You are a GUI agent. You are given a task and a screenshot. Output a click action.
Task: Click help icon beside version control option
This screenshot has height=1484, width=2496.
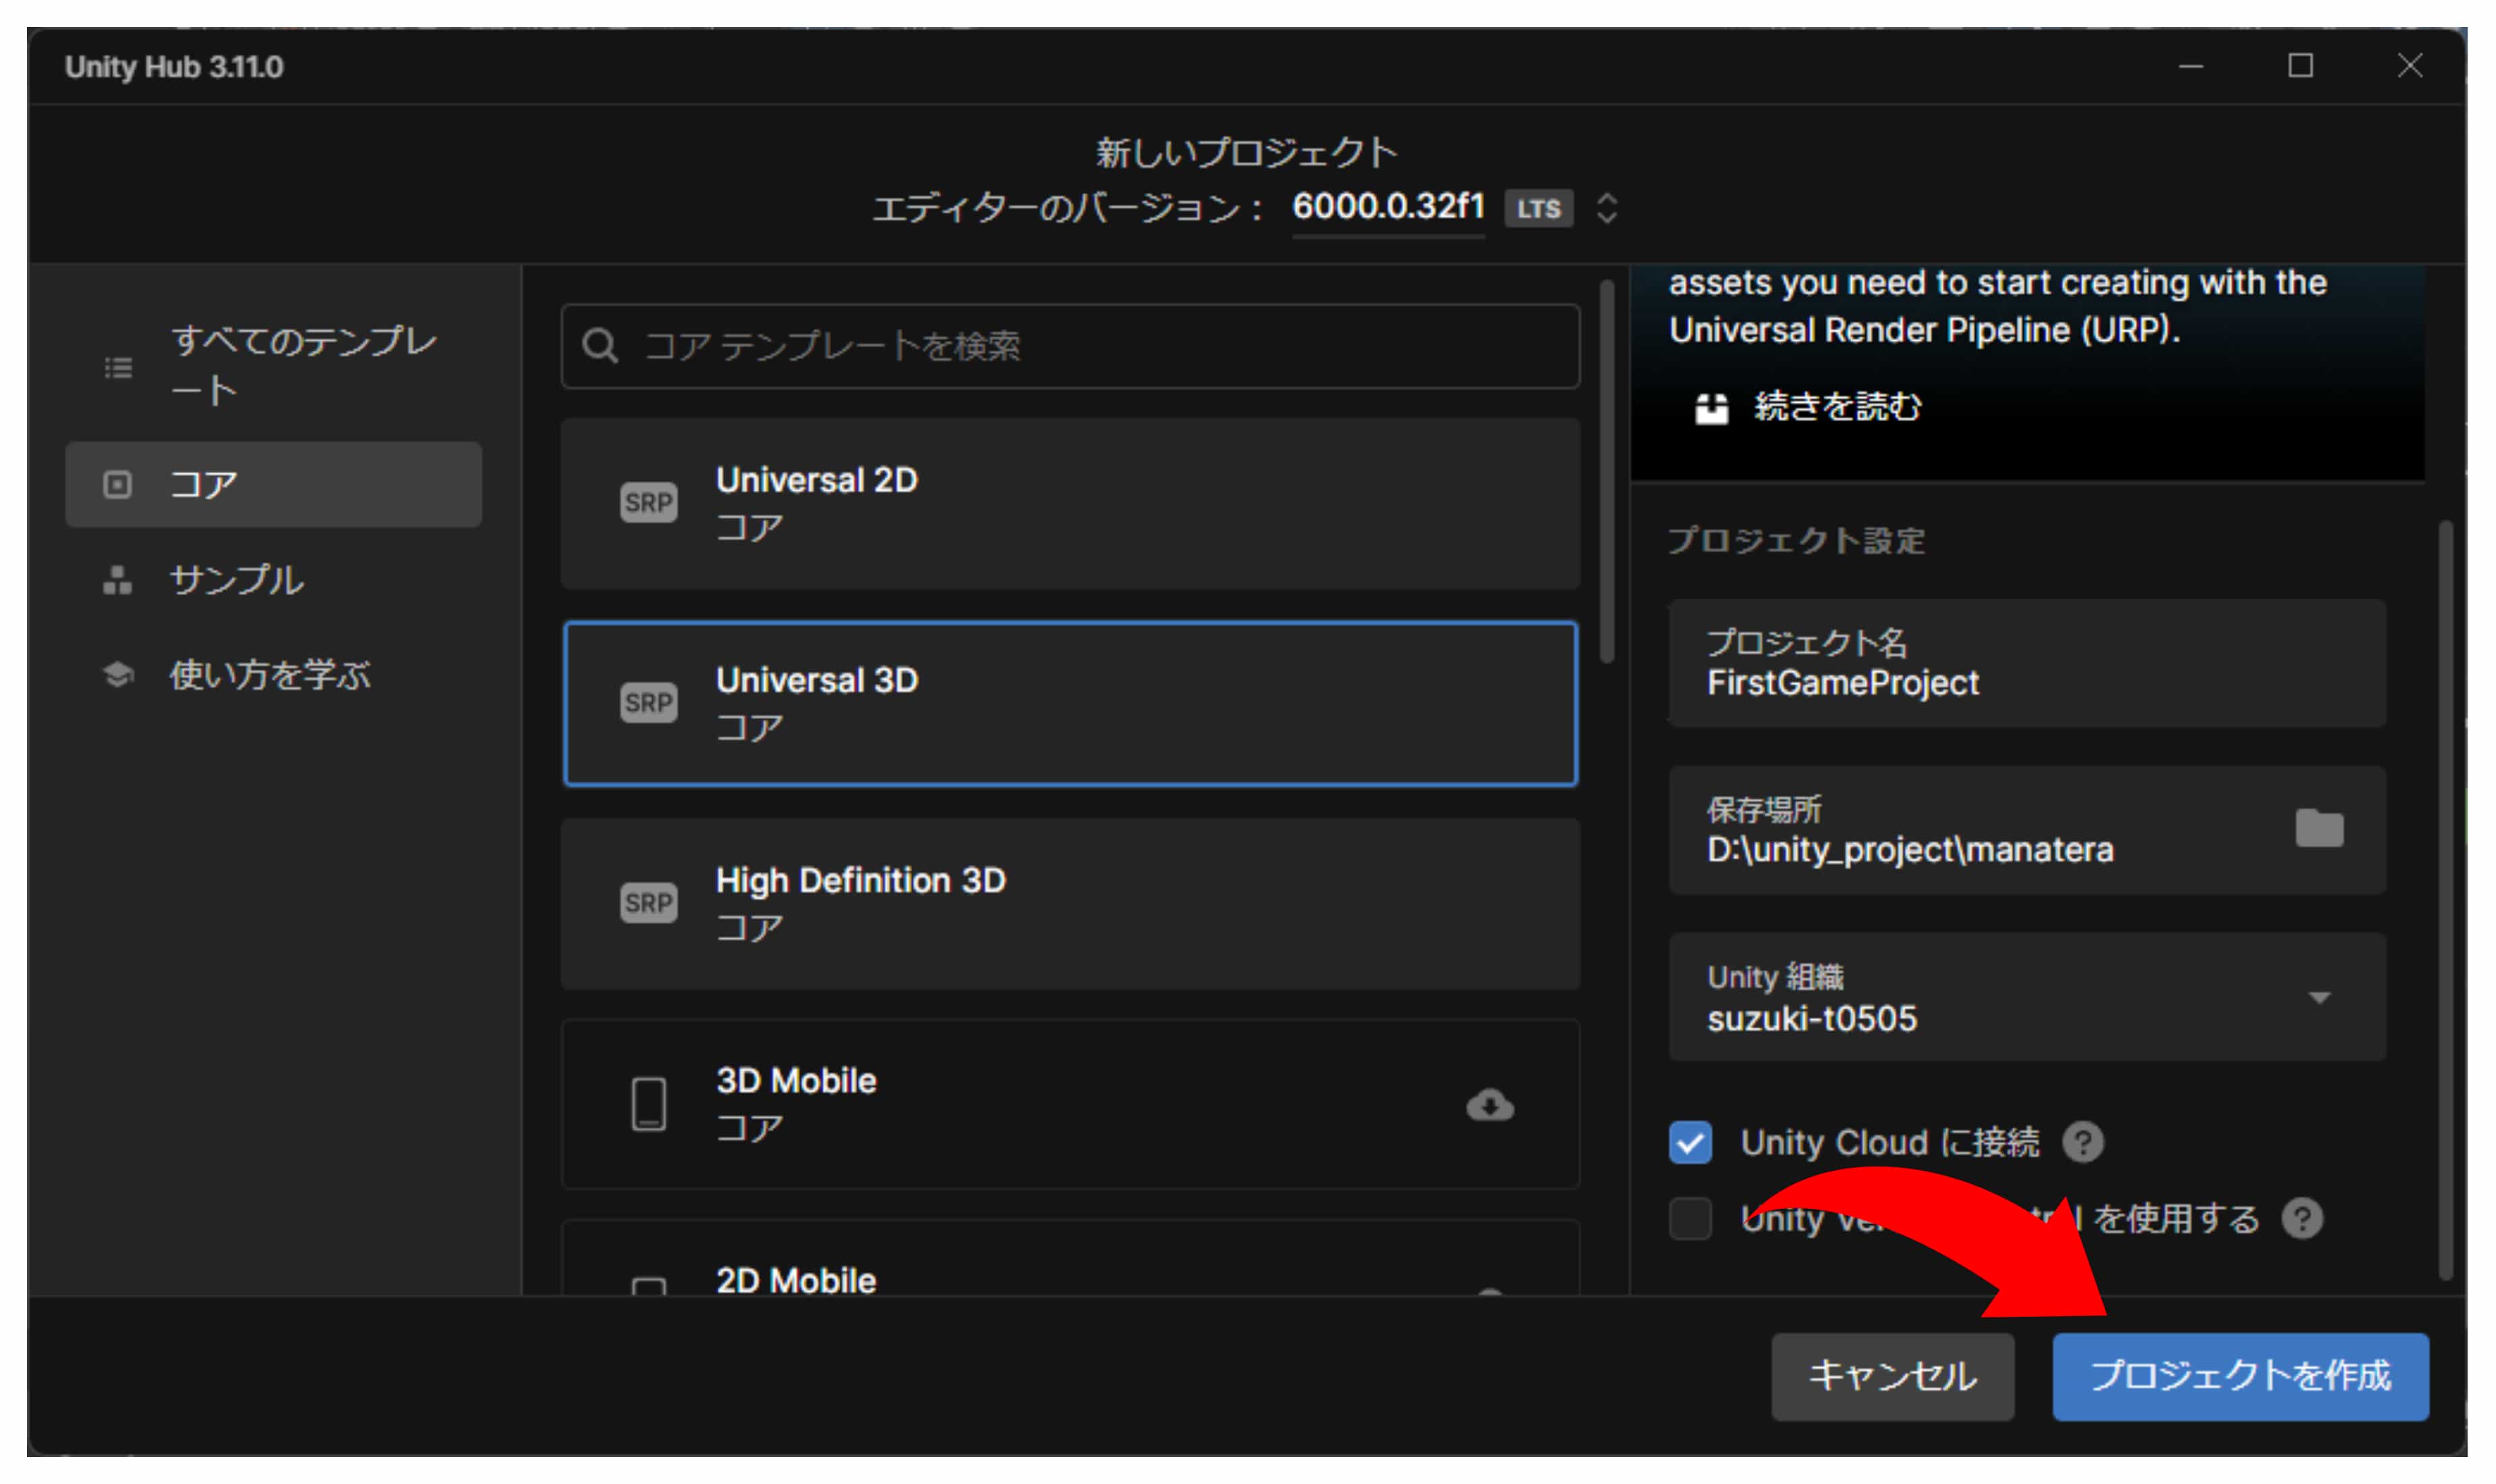(2302, 1218)
